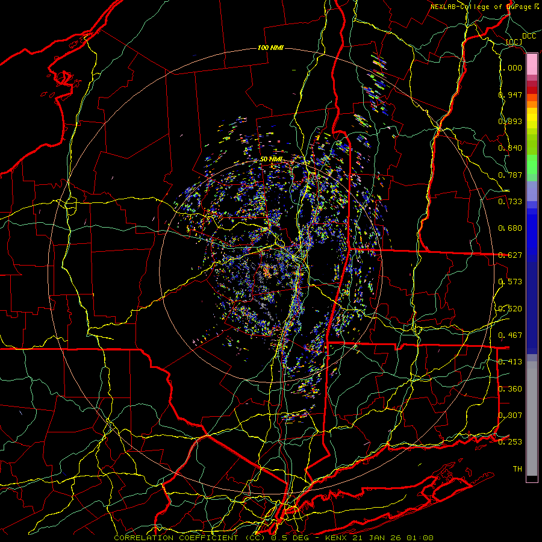The width and height of the screenshot is (542, 542).
Task: Click the CORRELATION COEFFICIENT (CC) caption text
Action: coord(190,538)
